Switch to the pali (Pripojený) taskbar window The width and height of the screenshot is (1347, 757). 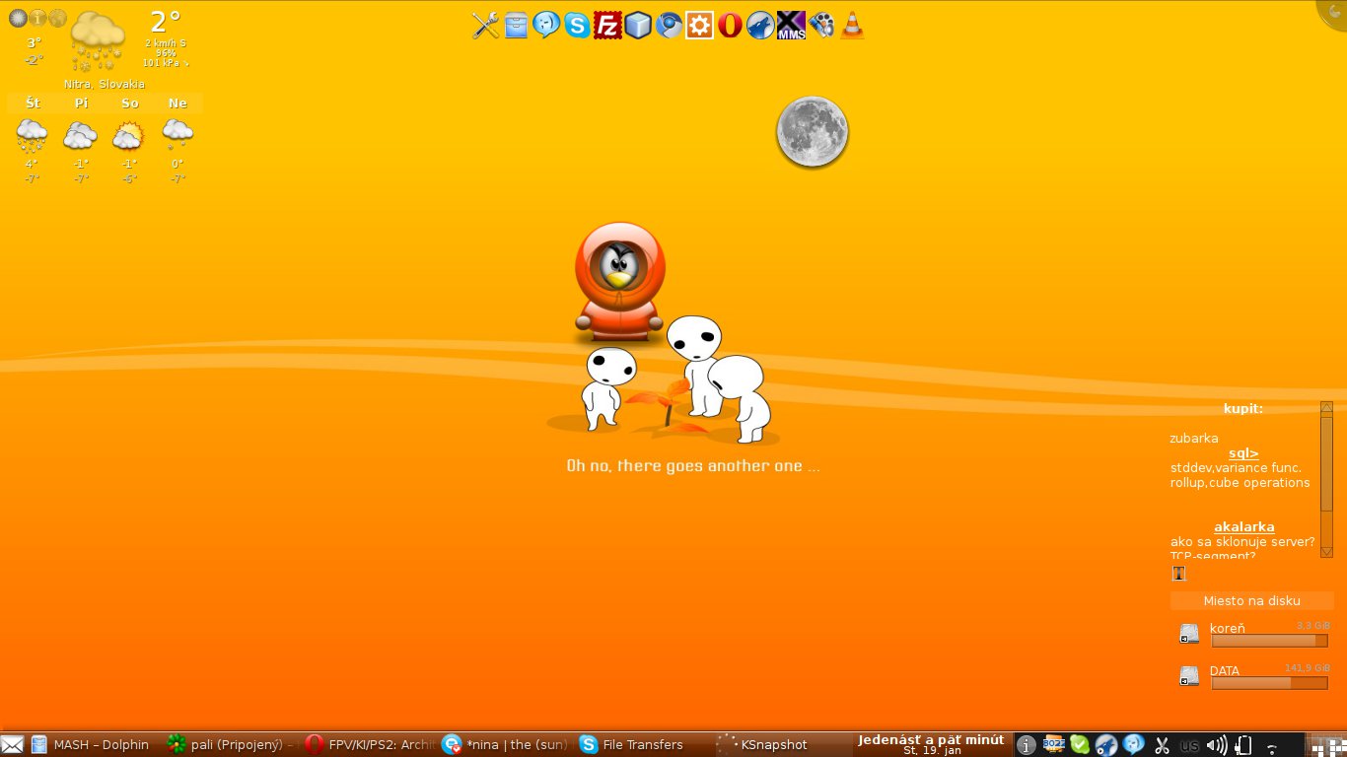229,745
